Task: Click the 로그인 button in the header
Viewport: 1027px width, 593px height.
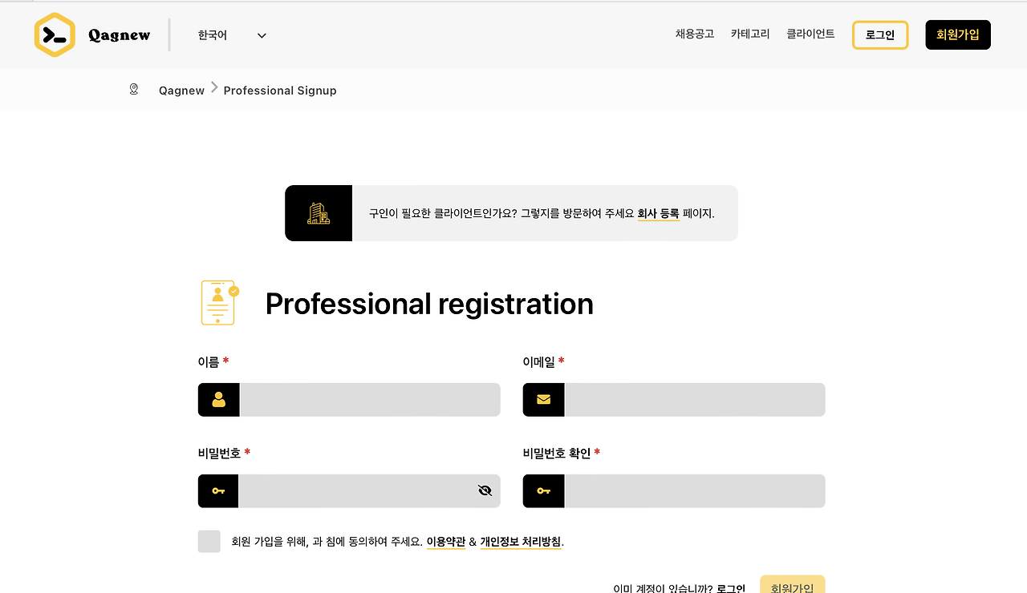Action: click(x=880, y=34)
